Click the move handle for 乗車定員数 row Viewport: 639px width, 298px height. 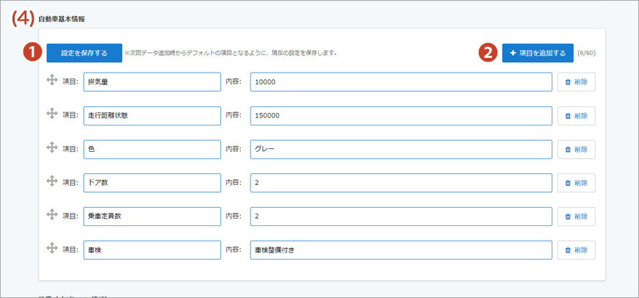(x=52, y=215)
